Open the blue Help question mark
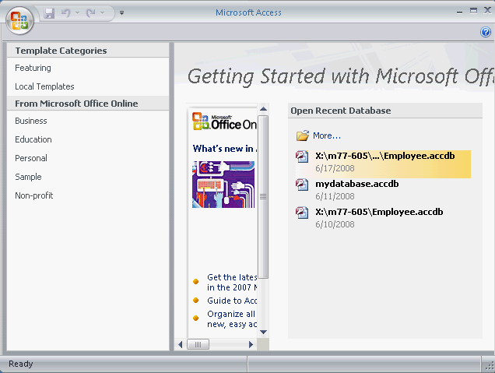Viewport: 495px width, 373px height. 486,32
